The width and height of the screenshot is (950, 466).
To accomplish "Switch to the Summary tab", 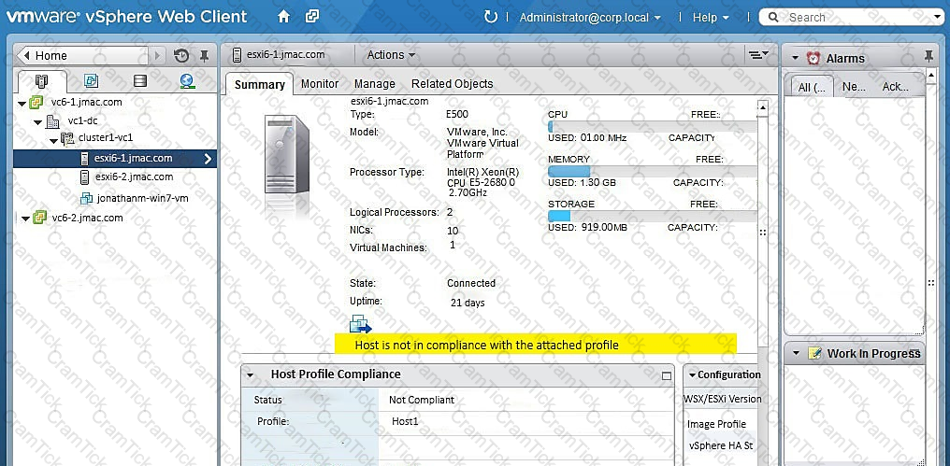I will (x=259, y=85).
